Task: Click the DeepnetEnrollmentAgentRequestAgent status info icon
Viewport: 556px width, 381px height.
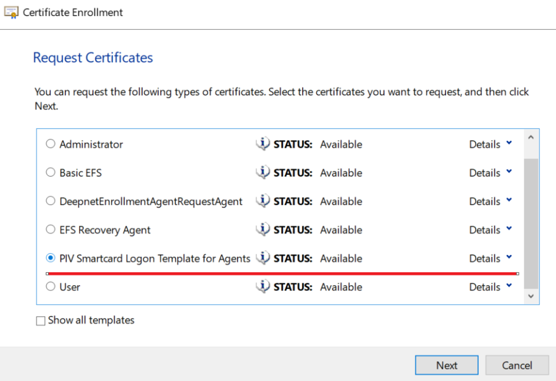Action: (263, 201)
